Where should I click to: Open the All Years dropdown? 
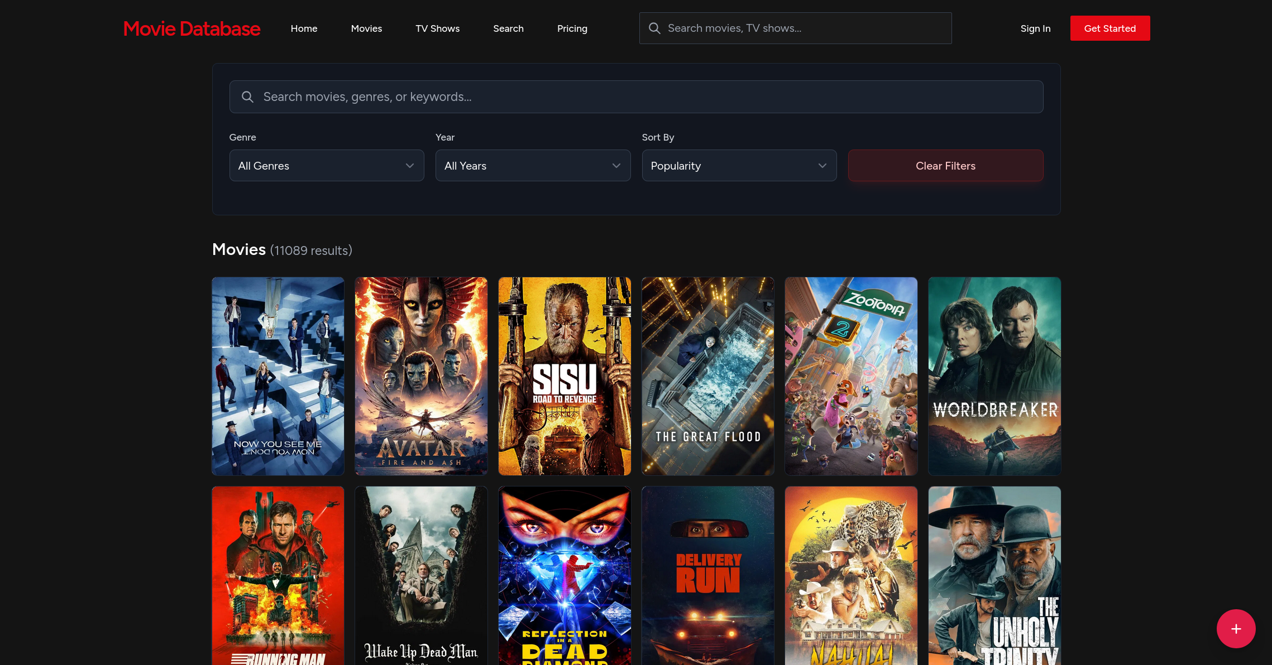(533, 165)
